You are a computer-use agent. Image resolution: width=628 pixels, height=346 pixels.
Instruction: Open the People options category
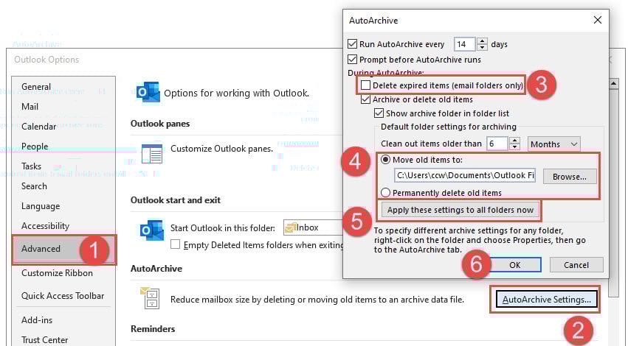[35, 146]
